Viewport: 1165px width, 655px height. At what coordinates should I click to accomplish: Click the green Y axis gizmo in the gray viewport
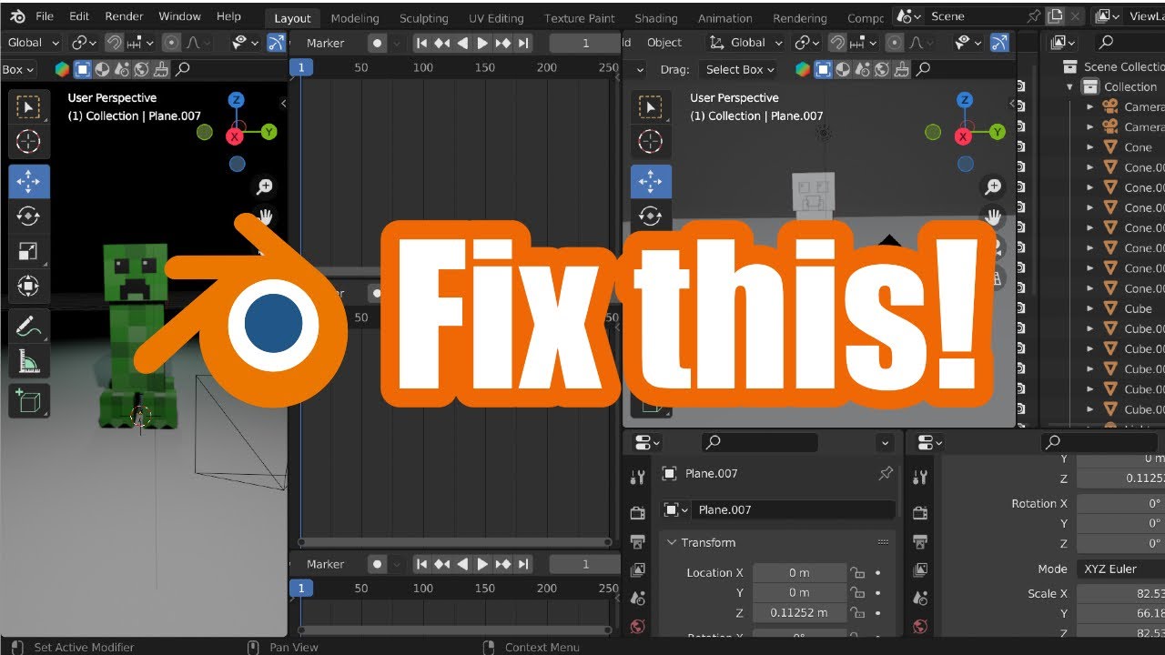point(998,132)
